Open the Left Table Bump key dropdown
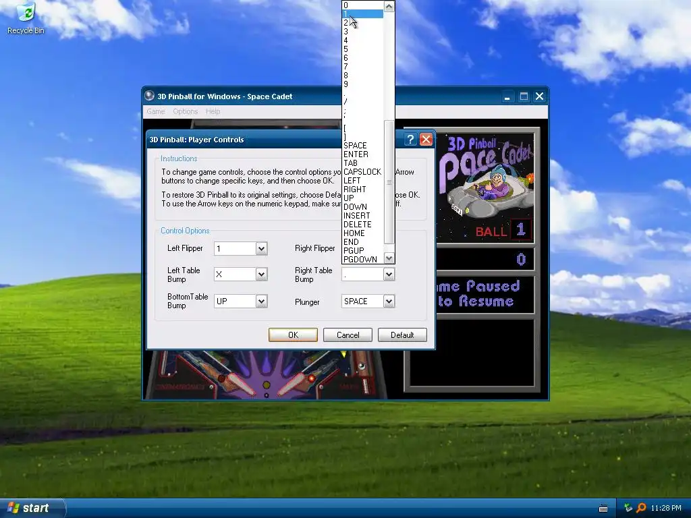The width and height of the screenshot is (691, 518). (261, 275)
